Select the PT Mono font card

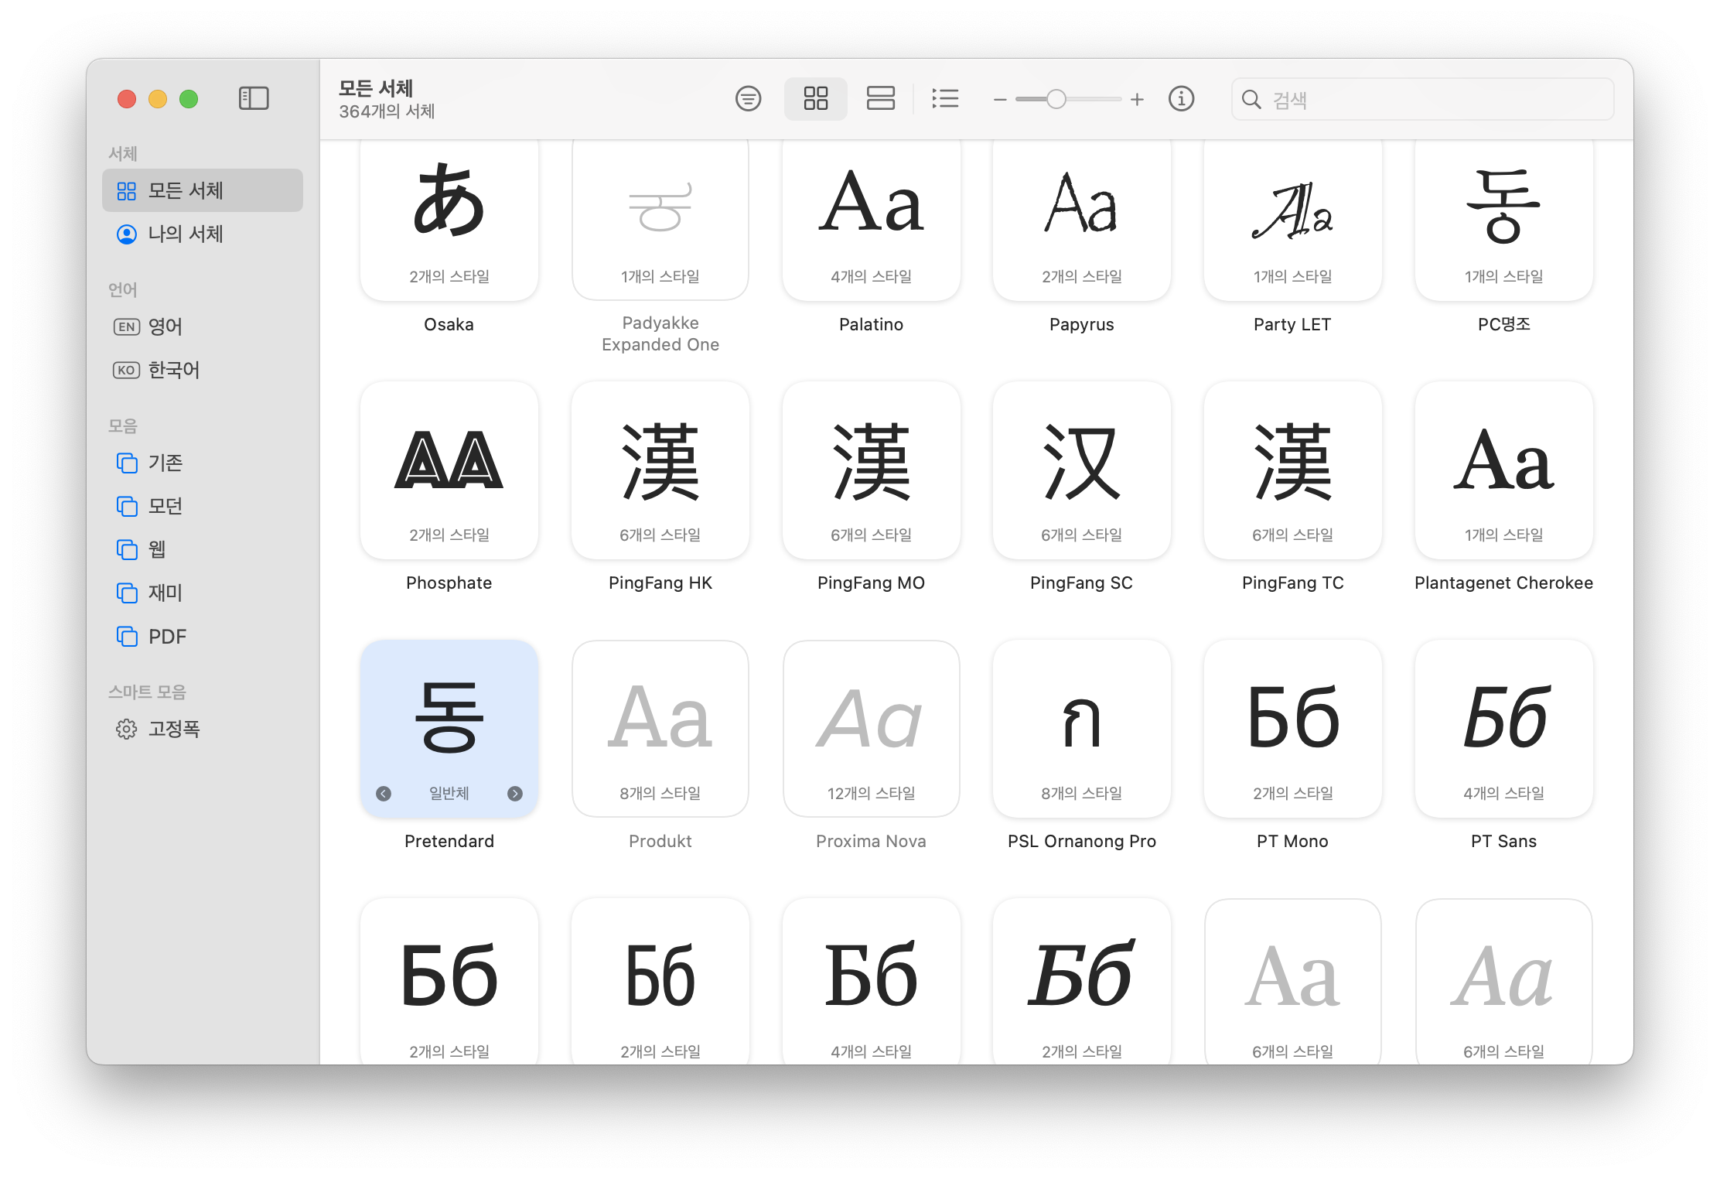[x=1293, y=729]
